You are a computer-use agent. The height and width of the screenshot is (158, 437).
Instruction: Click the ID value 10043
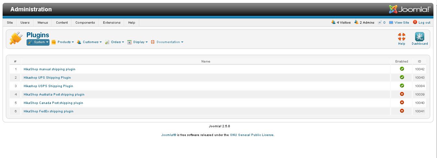point(420,78)
